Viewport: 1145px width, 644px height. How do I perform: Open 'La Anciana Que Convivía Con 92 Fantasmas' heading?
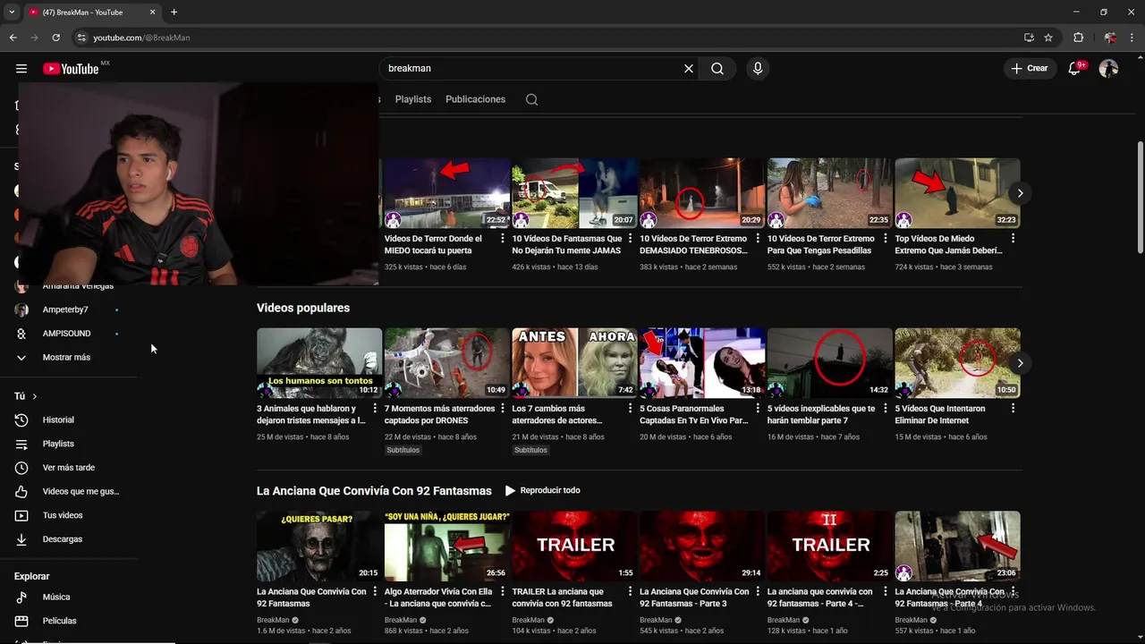click(374, 491)
